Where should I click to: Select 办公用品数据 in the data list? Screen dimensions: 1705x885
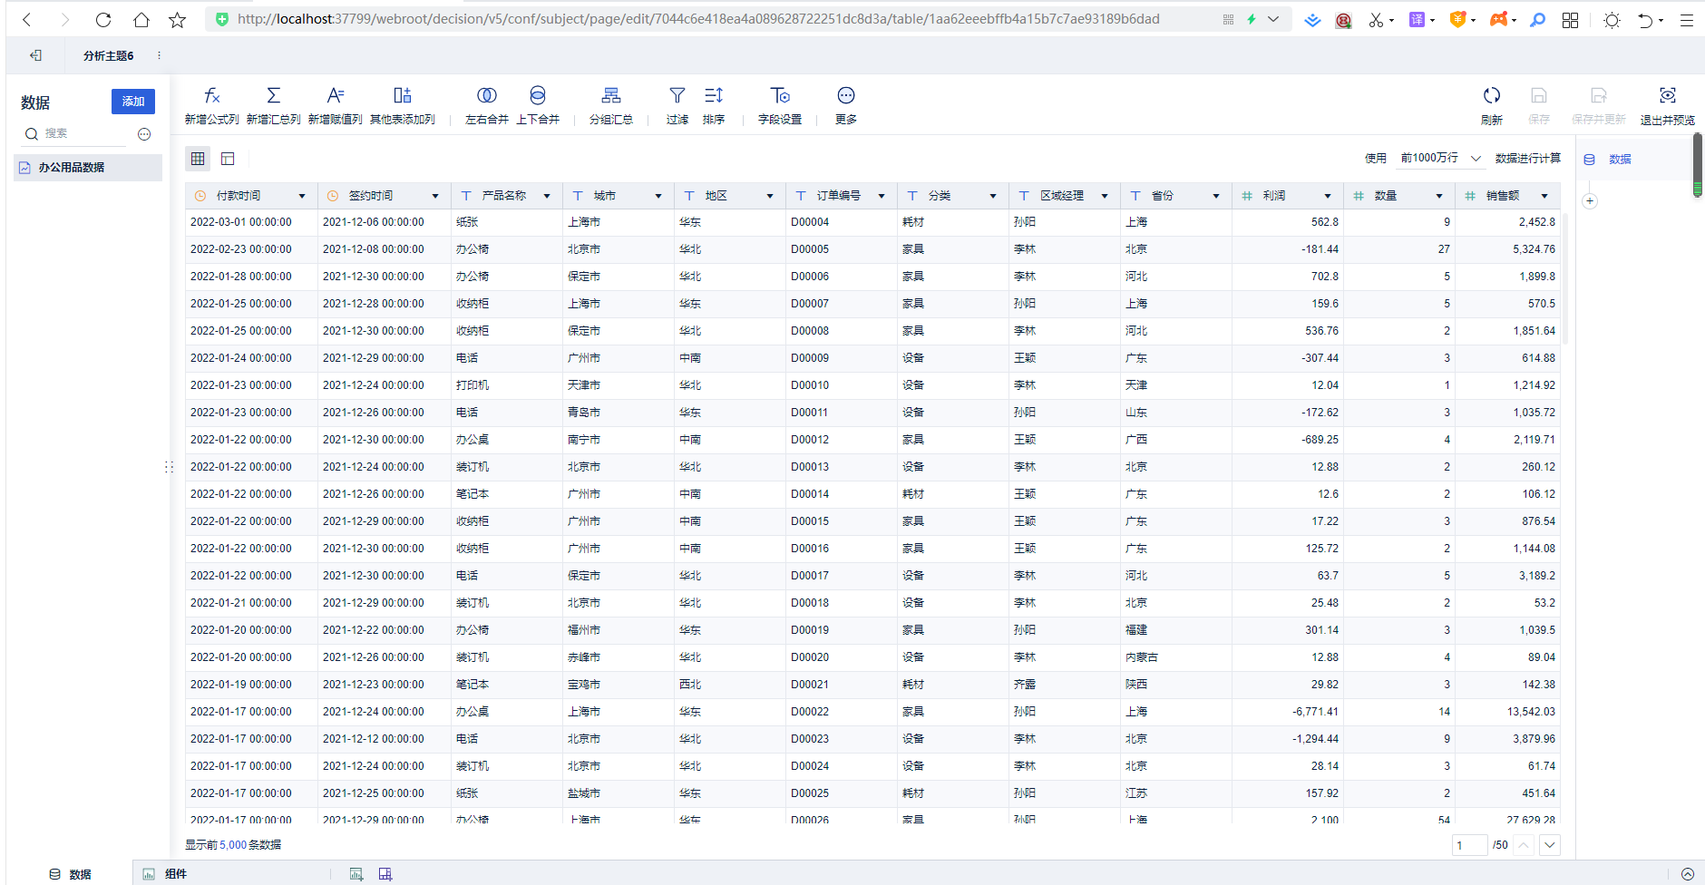(72, 168)
